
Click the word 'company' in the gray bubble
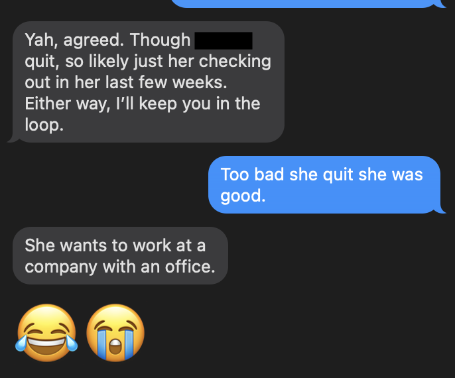point(61,267)
